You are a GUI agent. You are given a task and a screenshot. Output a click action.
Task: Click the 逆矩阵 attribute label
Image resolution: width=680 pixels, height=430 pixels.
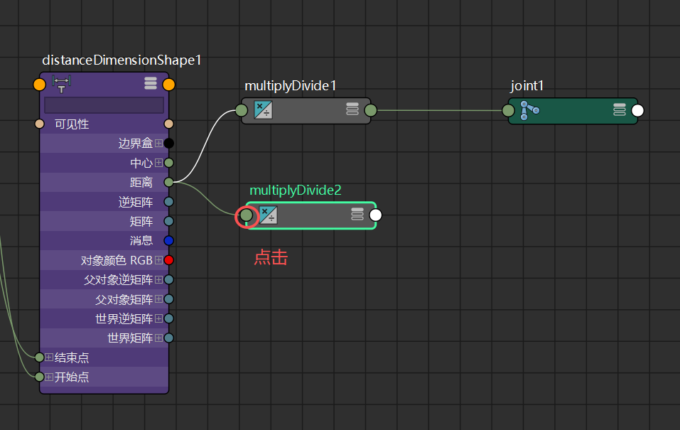click(x=136, y=202)
